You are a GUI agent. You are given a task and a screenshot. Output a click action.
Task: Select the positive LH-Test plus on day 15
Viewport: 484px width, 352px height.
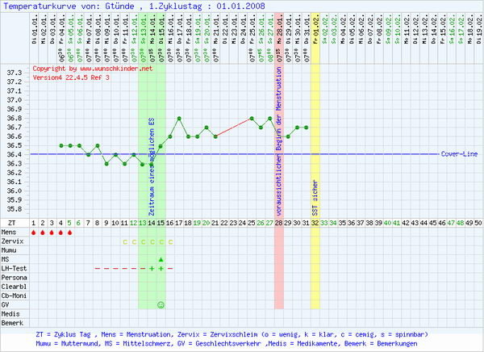[161, 268]
